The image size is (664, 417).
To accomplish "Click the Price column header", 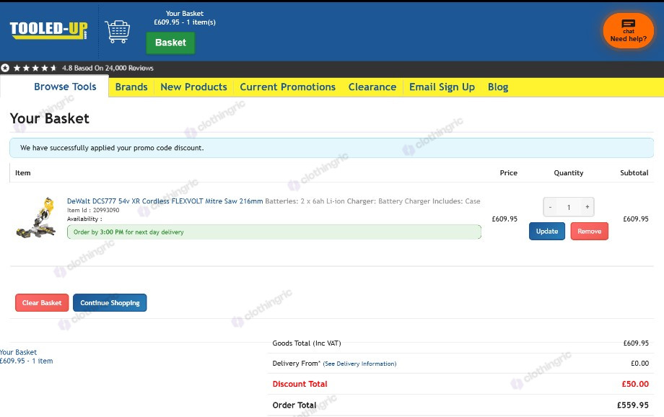I will [508, 172].
